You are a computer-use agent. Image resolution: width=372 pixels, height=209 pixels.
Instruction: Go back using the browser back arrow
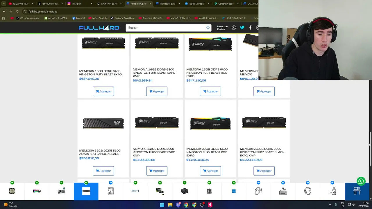[x=4, y=11]
